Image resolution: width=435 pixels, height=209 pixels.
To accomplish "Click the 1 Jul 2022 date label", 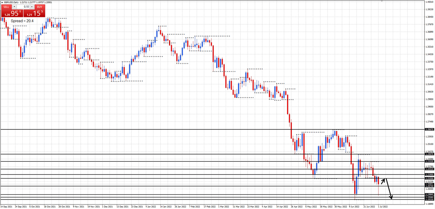I will [382, 207].
